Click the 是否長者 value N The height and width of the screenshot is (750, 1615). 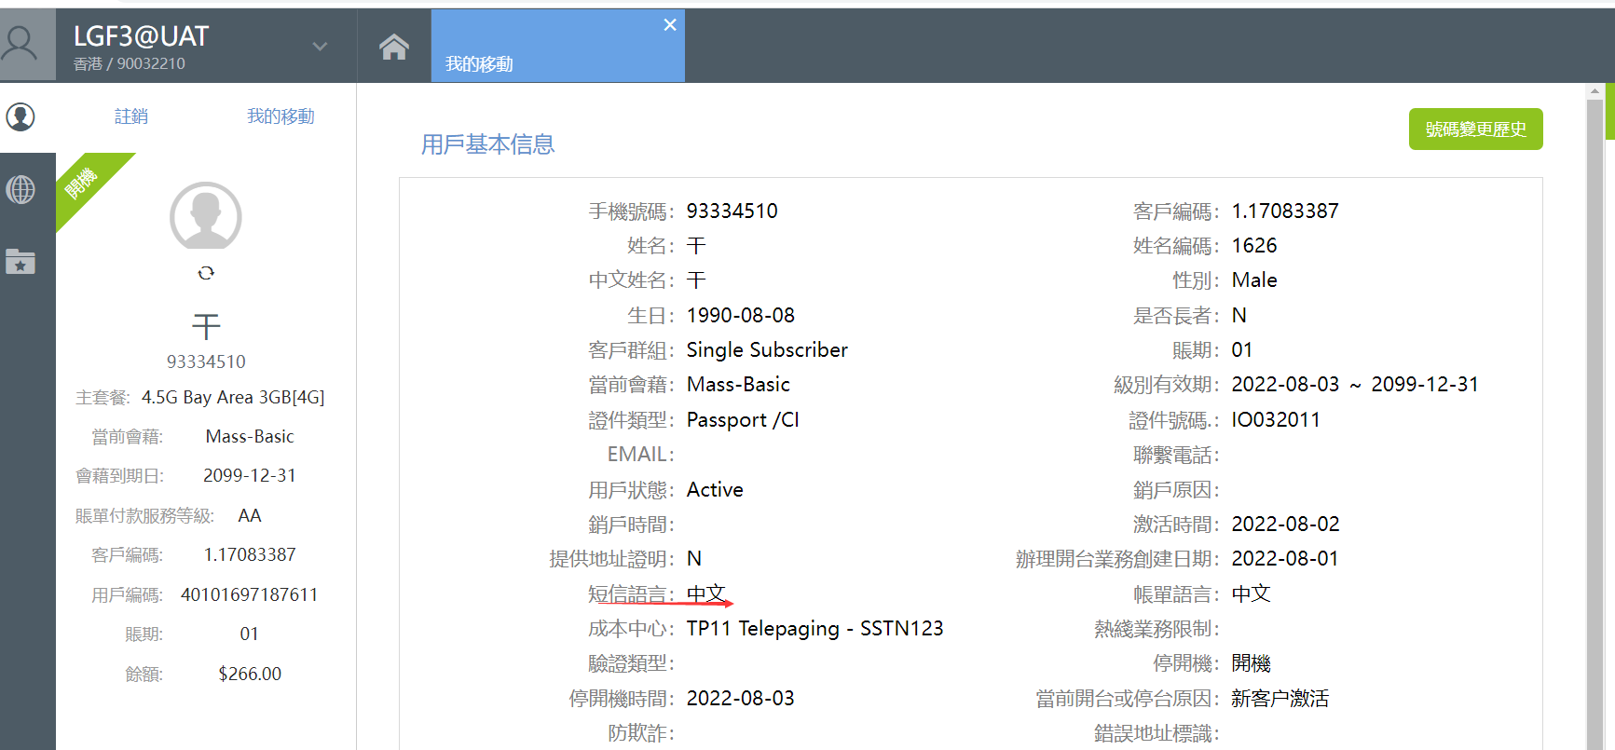tap(1239, 316)
